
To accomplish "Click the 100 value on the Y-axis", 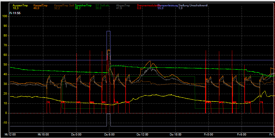I will [4, 16].
